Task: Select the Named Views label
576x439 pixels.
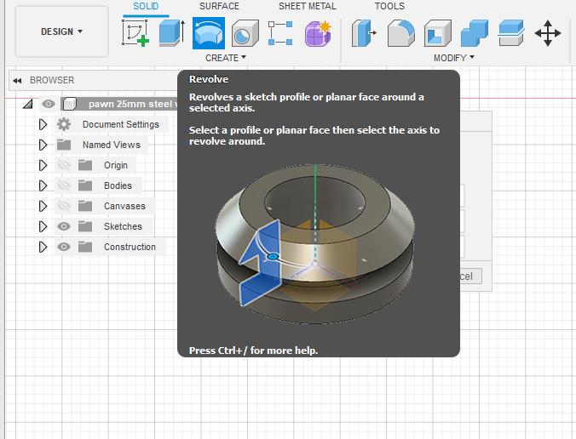Action: point(112,145)
